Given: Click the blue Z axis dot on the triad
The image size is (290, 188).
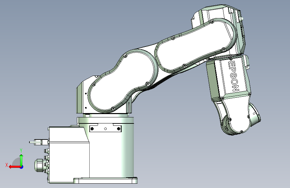Looking at the screenshot, I should pyautogui.click(x=22, y=167).
